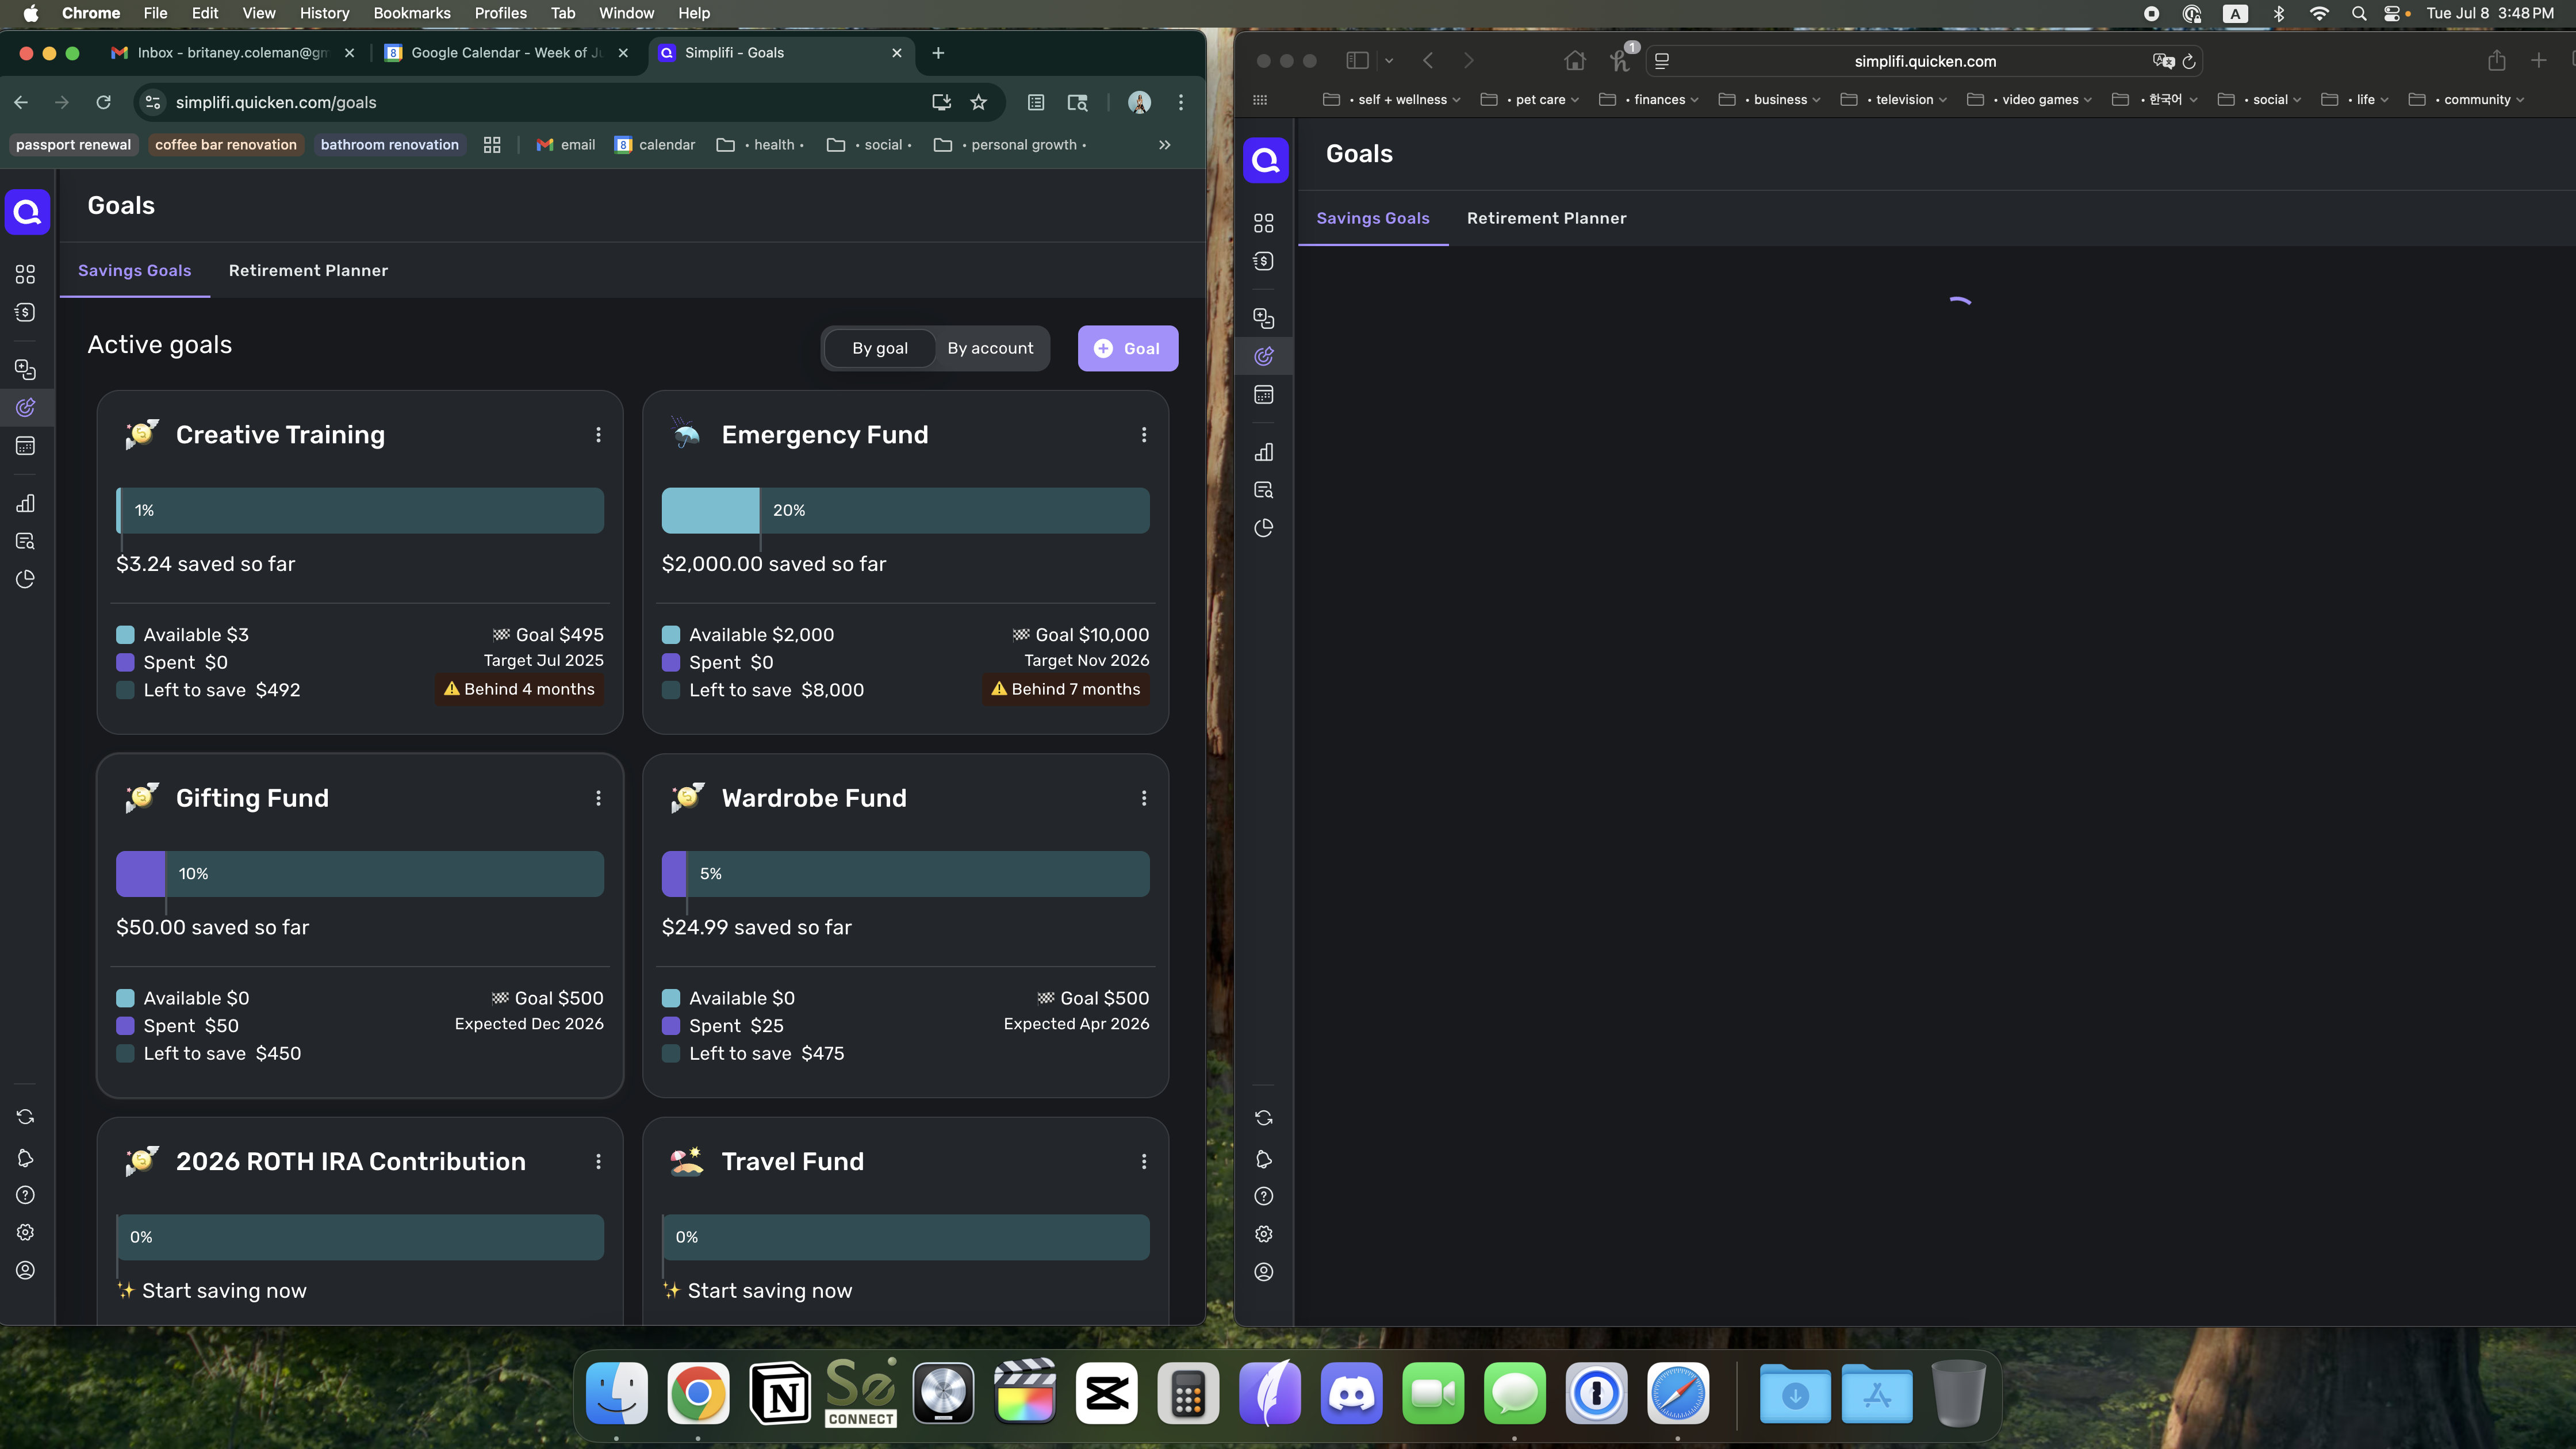Click the Gifting Fund progress bar

(360, 874)
